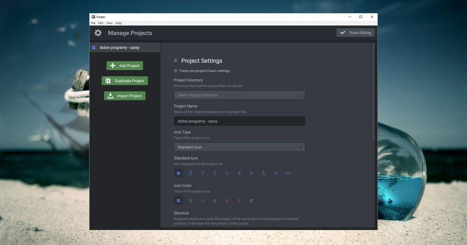Screen dimensions: 467x245
Task: Maximize the Freeter window
Action: click(361, 17)
